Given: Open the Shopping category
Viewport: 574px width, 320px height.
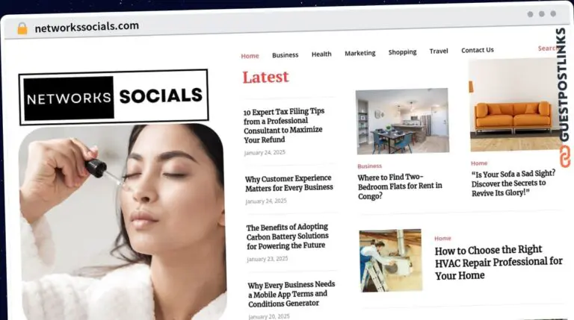Looking at the screenshot, I should [x=402, y=52].
